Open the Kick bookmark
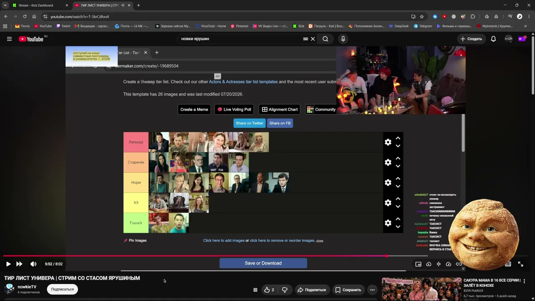Viewport: 535px width, 301px height. [298, 26]
